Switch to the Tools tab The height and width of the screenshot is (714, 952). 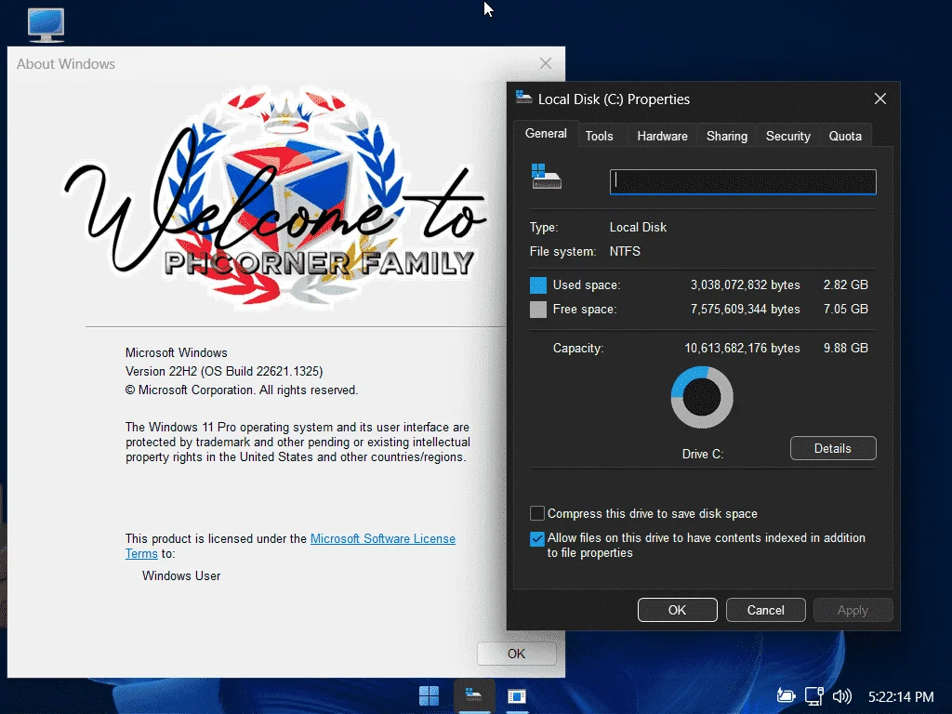(x=600, y=136)
